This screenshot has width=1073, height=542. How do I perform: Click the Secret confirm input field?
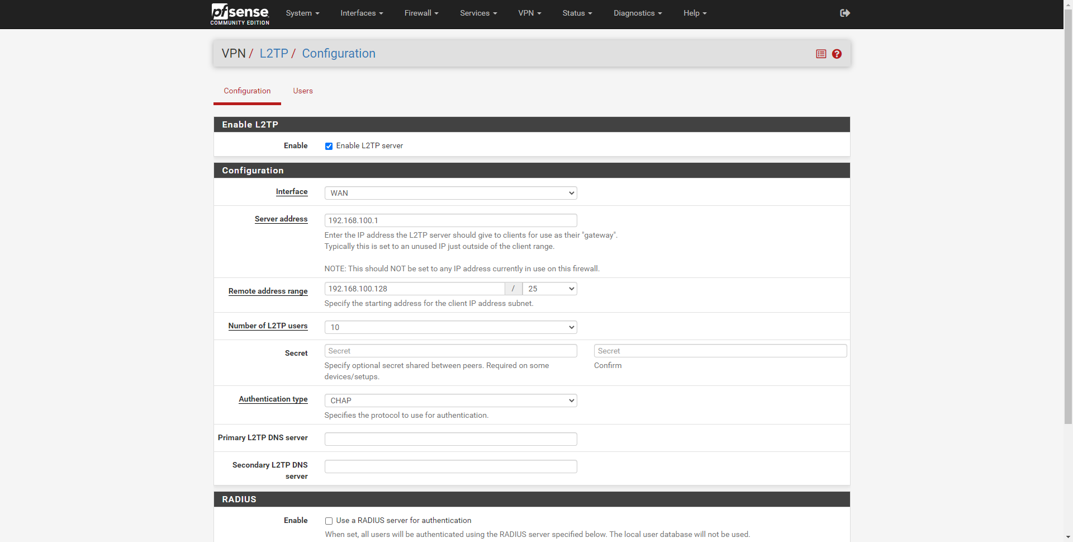point(720,351)
